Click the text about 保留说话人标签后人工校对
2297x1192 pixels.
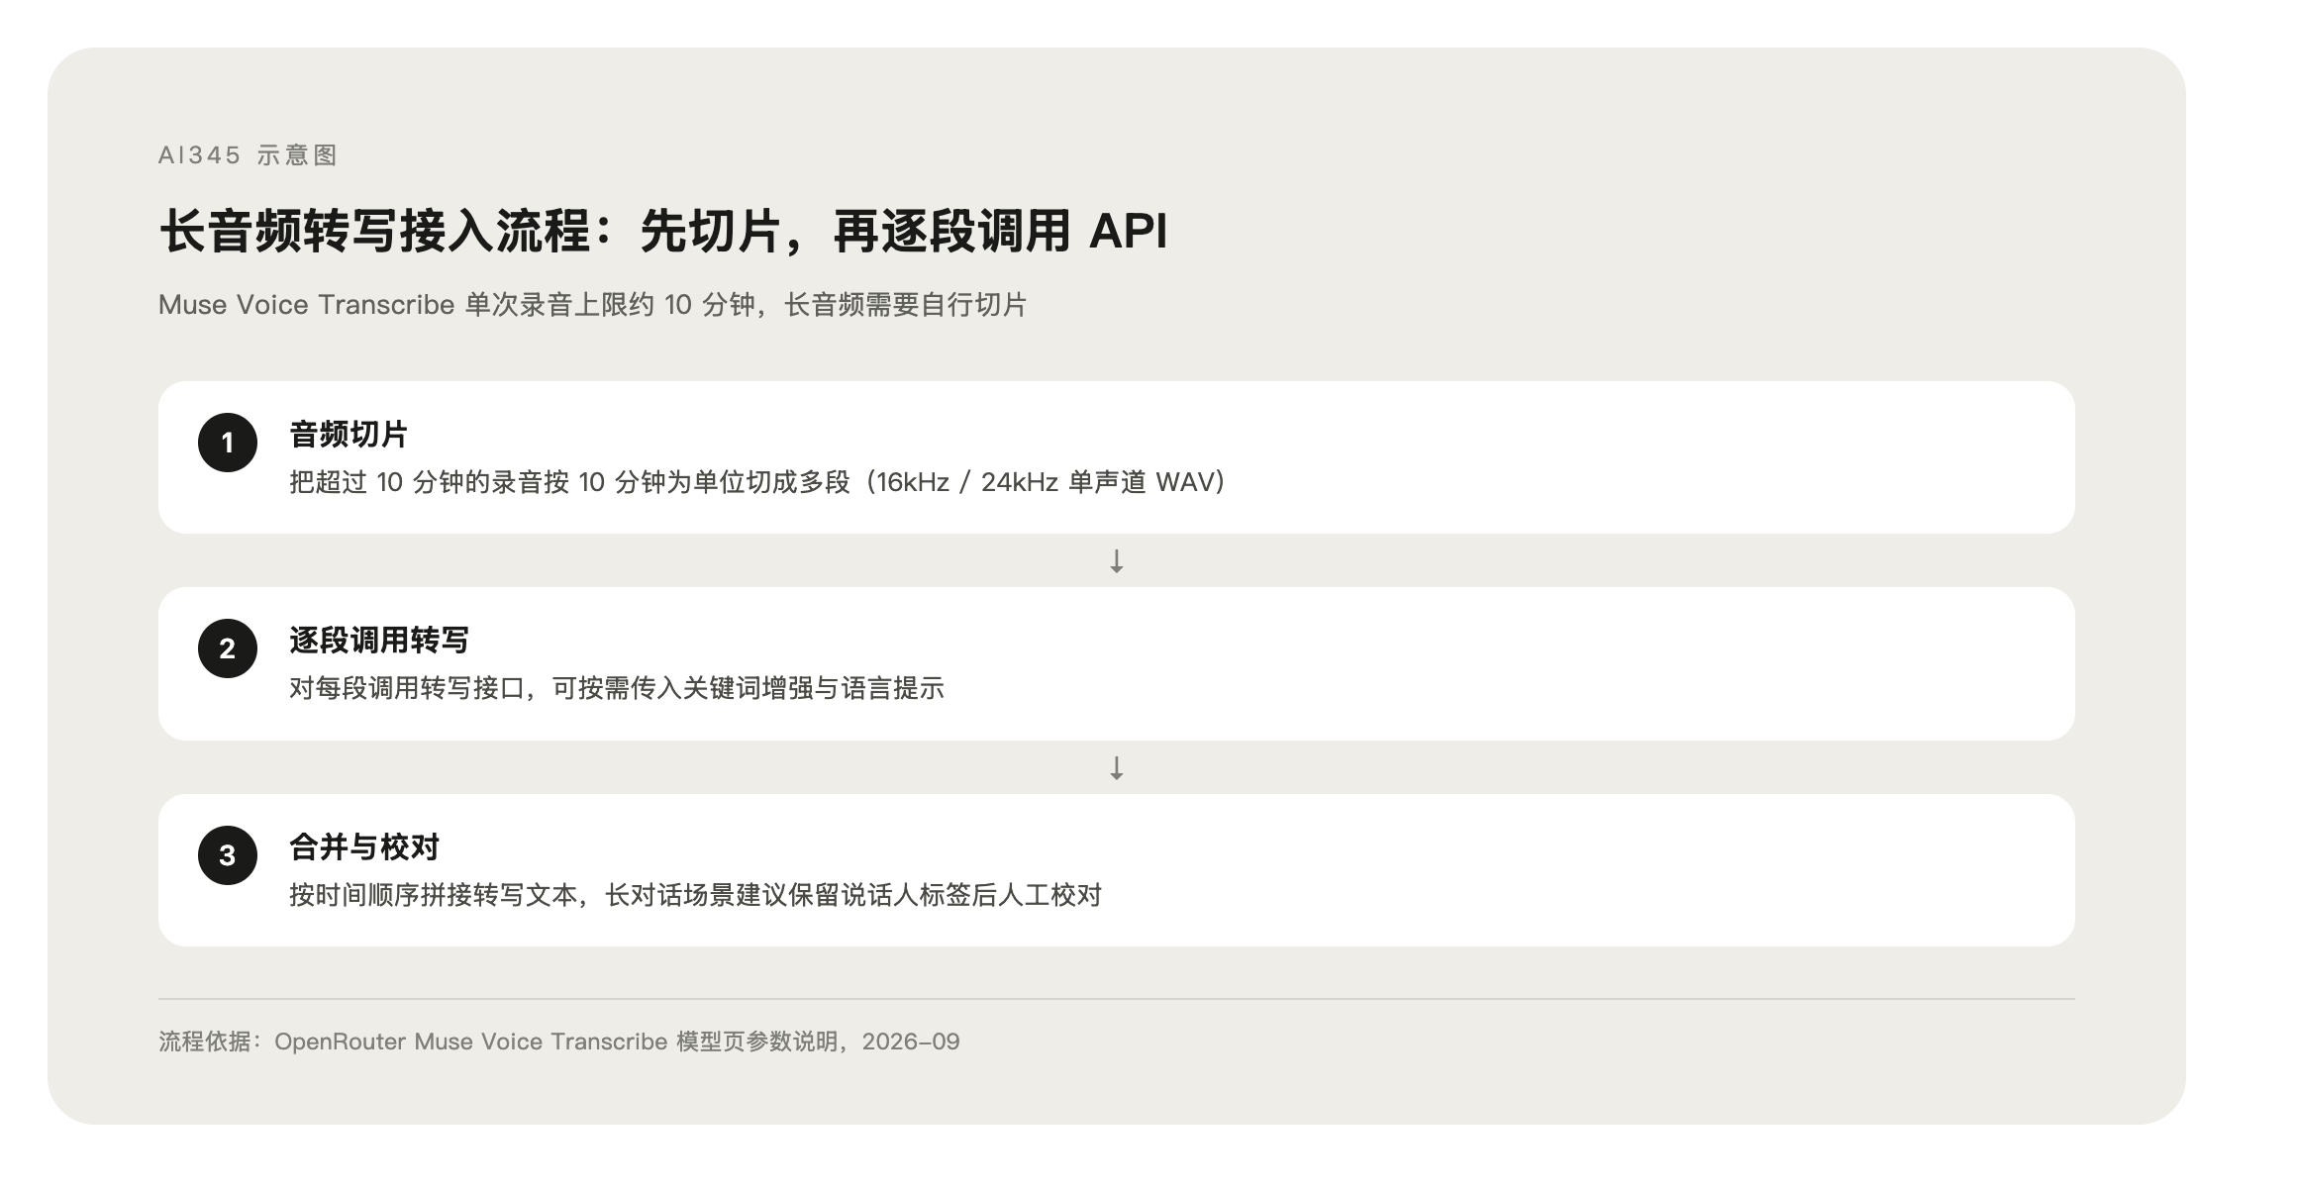[x=695, y=895]
